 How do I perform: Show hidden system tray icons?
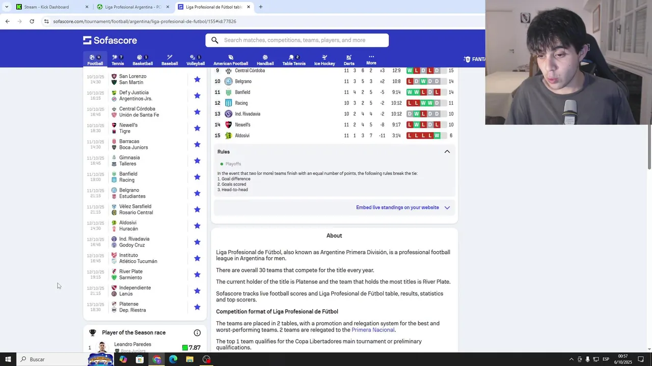[571, 359]
